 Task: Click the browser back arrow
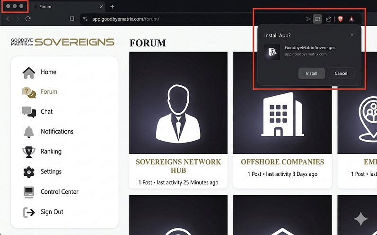tap(8, 19)
